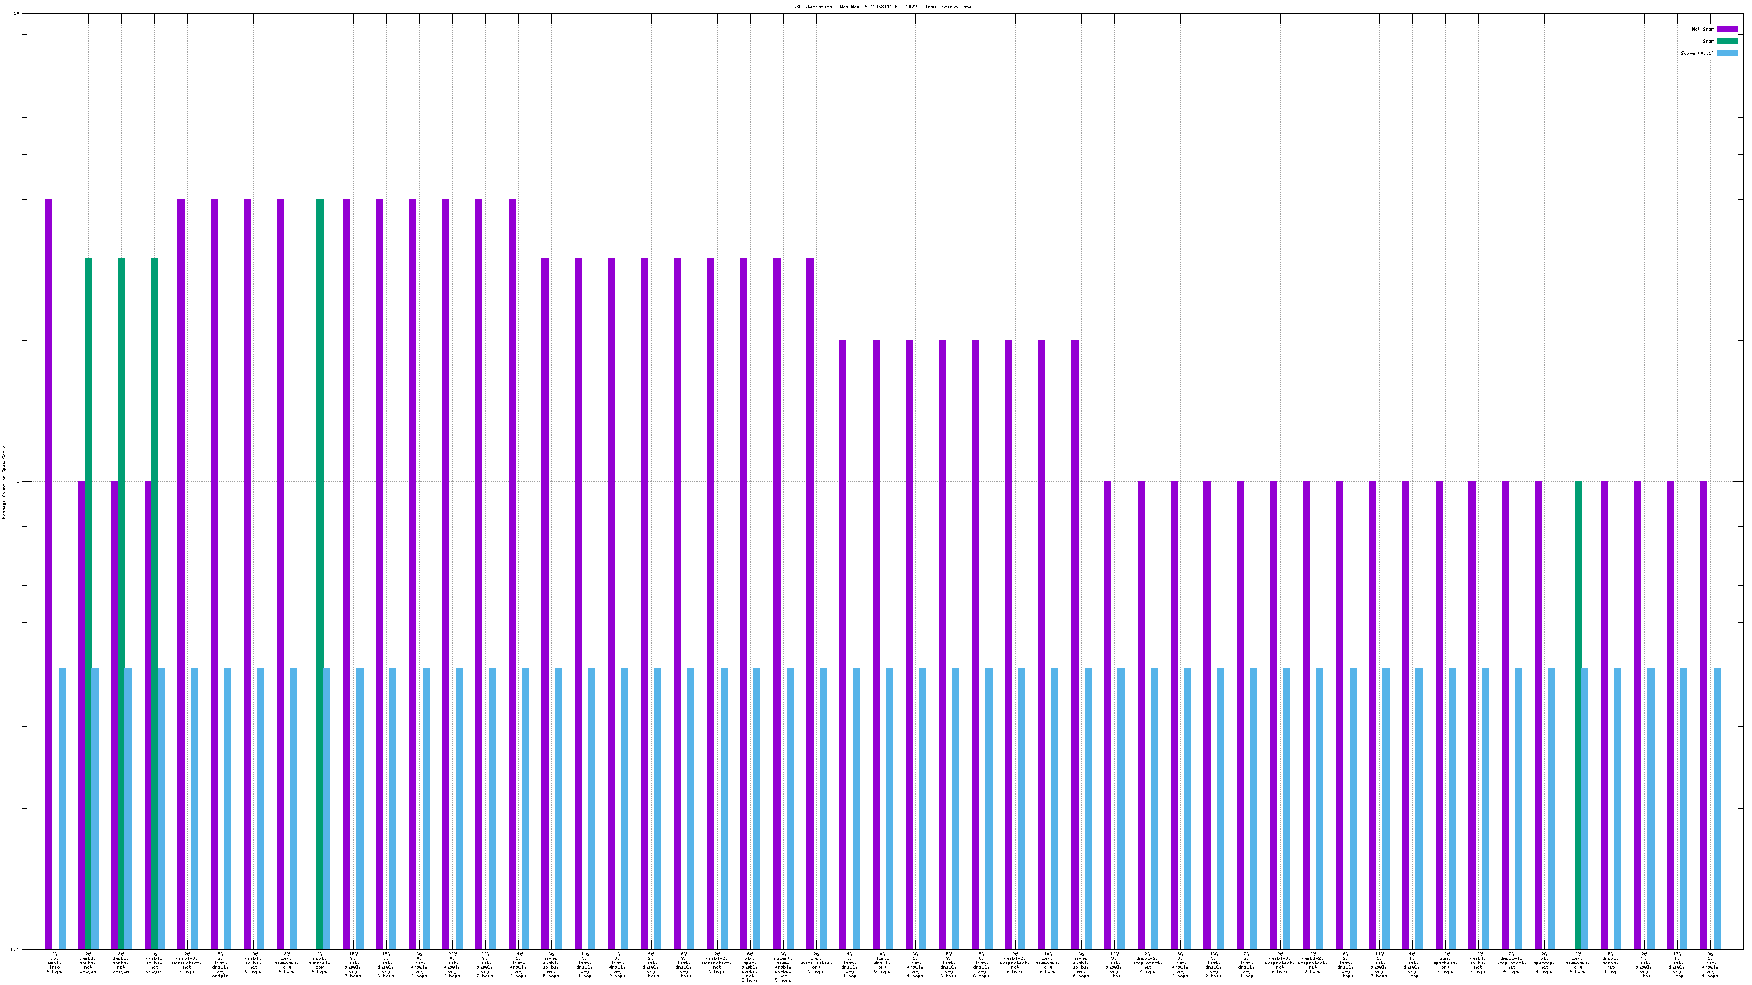Click the 'Score (0..1)' legend text
Image resolution: width=1752 pixels, height=985 pixels.
click(1697, 54)
